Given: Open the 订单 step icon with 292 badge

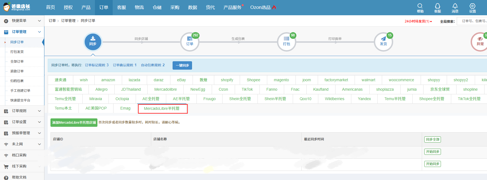Looking at the screenshot, I should point(190,42).
